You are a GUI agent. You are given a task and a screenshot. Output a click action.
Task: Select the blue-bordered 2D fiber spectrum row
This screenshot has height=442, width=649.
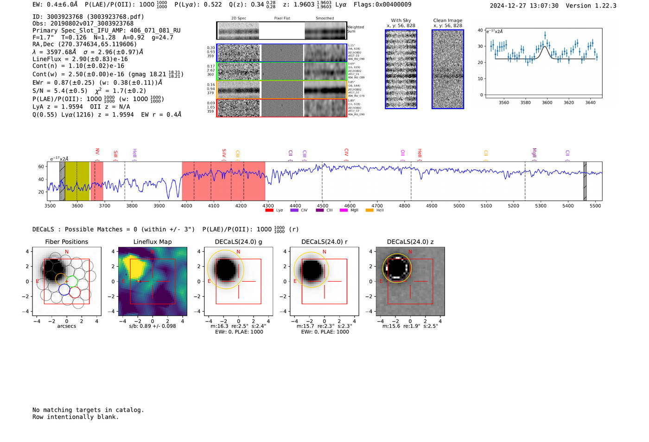(281, 53)
